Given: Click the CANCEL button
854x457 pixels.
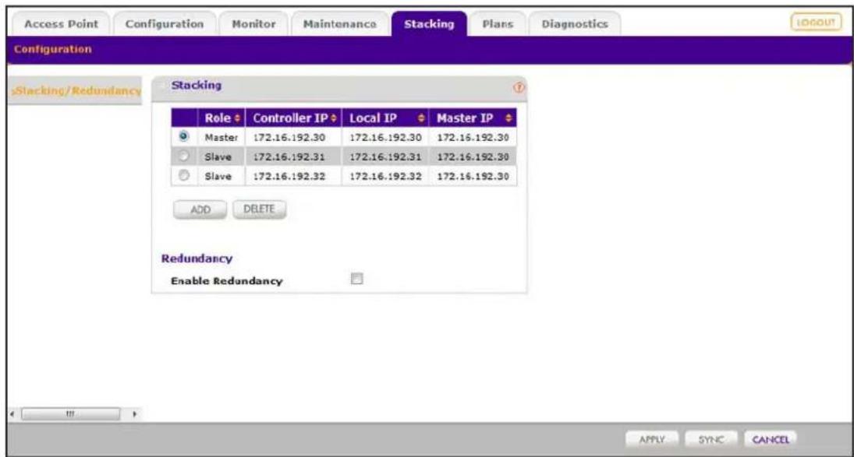Looking at the screenshot, I should coord(770,439).
